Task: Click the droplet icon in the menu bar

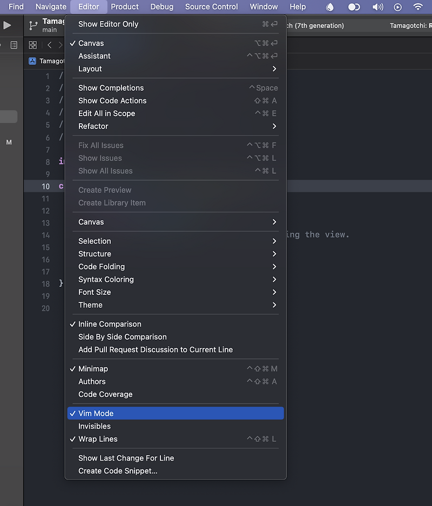Action: click(329, 7)
